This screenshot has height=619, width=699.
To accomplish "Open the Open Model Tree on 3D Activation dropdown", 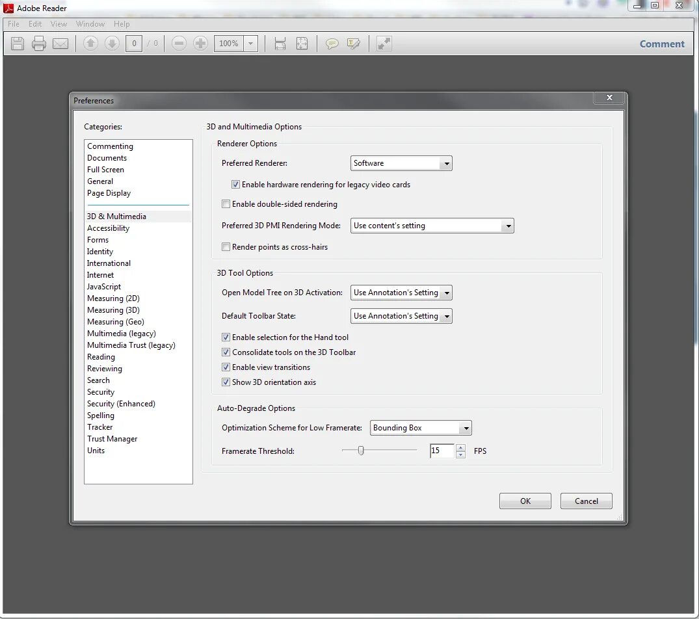I will 401,293.
